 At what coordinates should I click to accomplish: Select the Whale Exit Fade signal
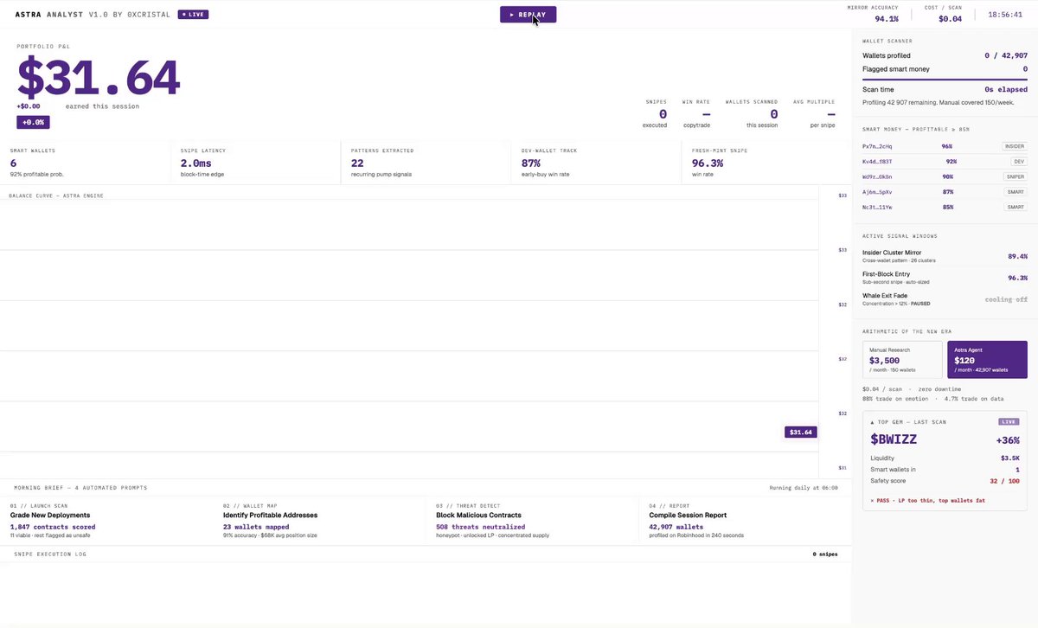pos(945,299)
